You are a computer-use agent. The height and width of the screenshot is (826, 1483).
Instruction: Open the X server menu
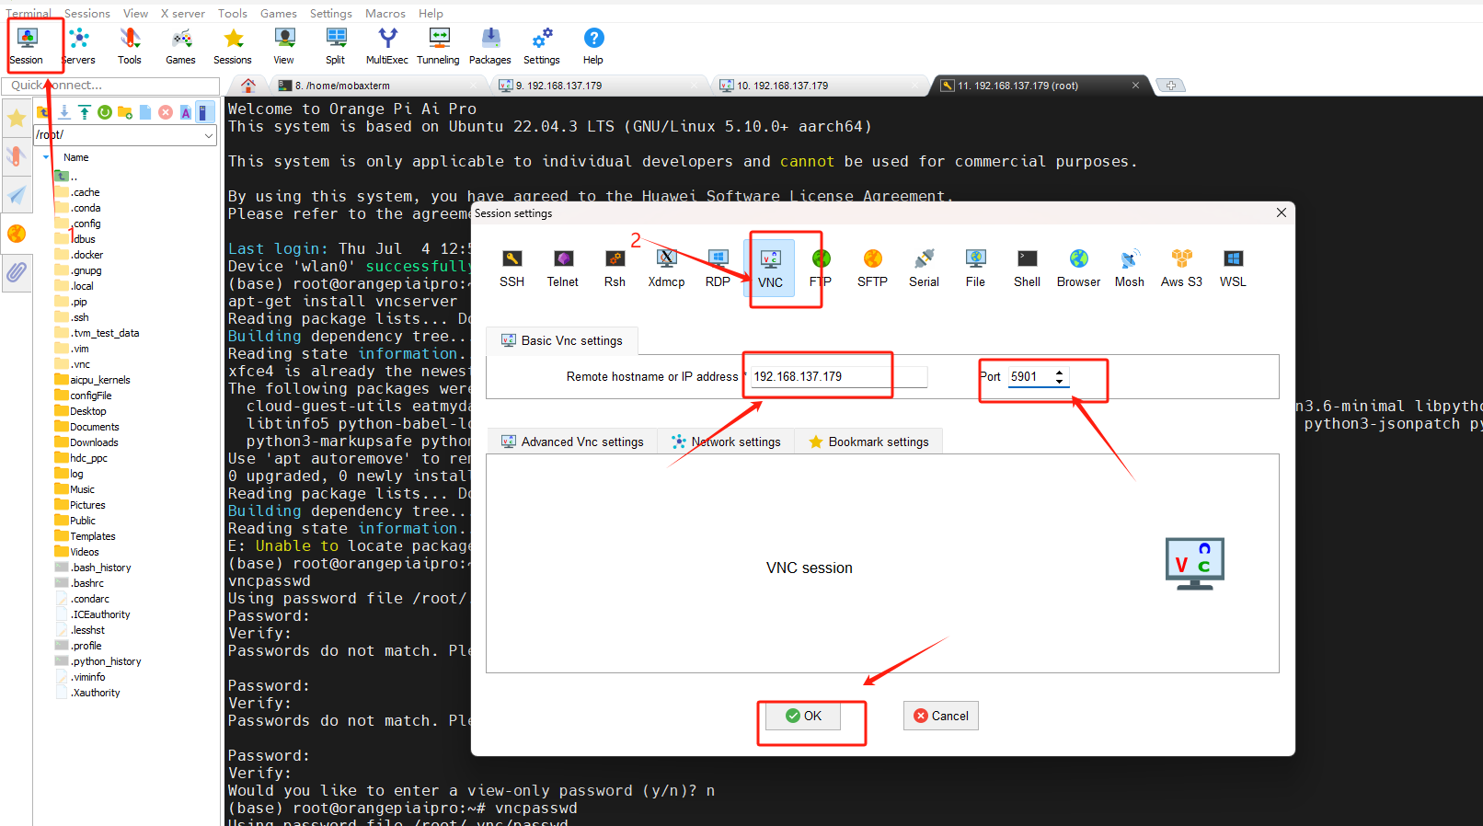(183, 13)
